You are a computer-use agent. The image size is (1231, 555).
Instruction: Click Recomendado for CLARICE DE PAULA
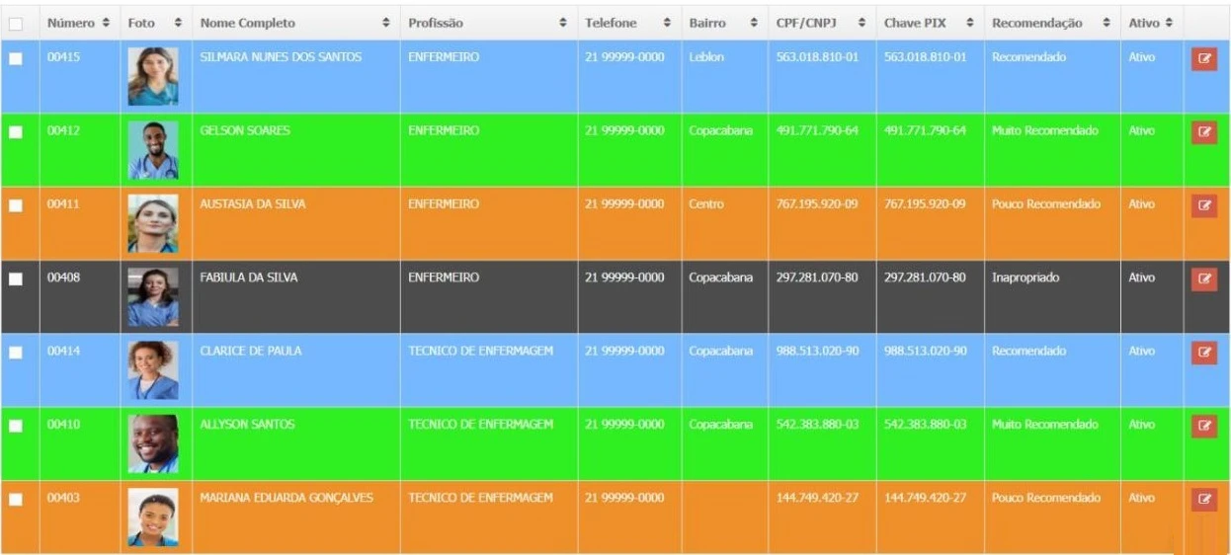coord(1029,351)
